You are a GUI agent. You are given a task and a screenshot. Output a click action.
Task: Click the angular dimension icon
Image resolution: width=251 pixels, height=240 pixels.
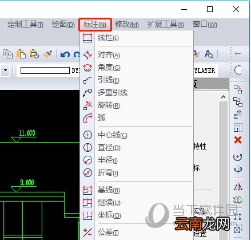pyautogui.click(x=87, y=68)
